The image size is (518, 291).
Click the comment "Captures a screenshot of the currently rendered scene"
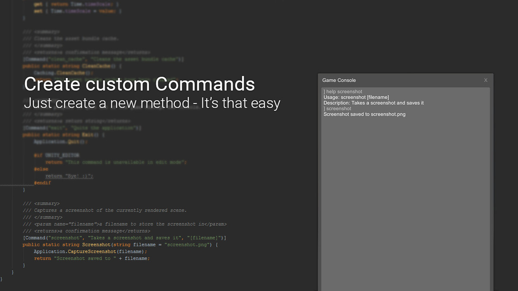[105, 210]
